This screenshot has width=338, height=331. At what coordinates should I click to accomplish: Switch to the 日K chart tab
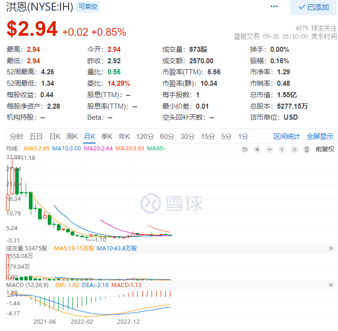[55, 137]
